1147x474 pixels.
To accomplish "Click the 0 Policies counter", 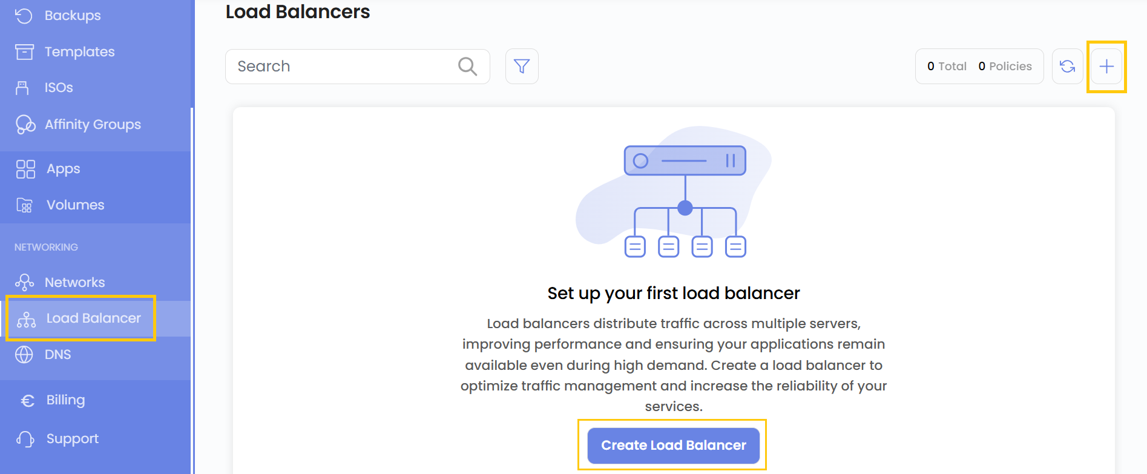I will click(1005, 66).
